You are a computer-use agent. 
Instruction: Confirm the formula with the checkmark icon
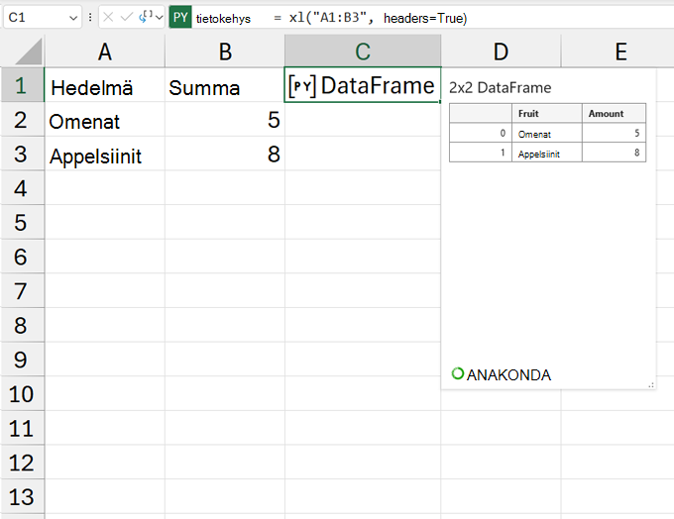(x=127, y=17)
